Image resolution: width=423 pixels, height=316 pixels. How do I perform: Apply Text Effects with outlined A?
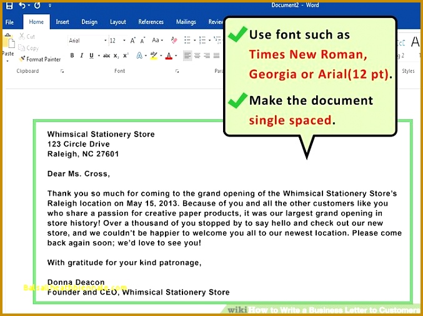click(x=139, y=55)
